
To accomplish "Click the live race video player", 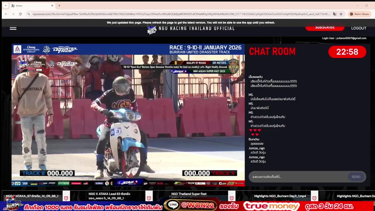I will [128, 115].
